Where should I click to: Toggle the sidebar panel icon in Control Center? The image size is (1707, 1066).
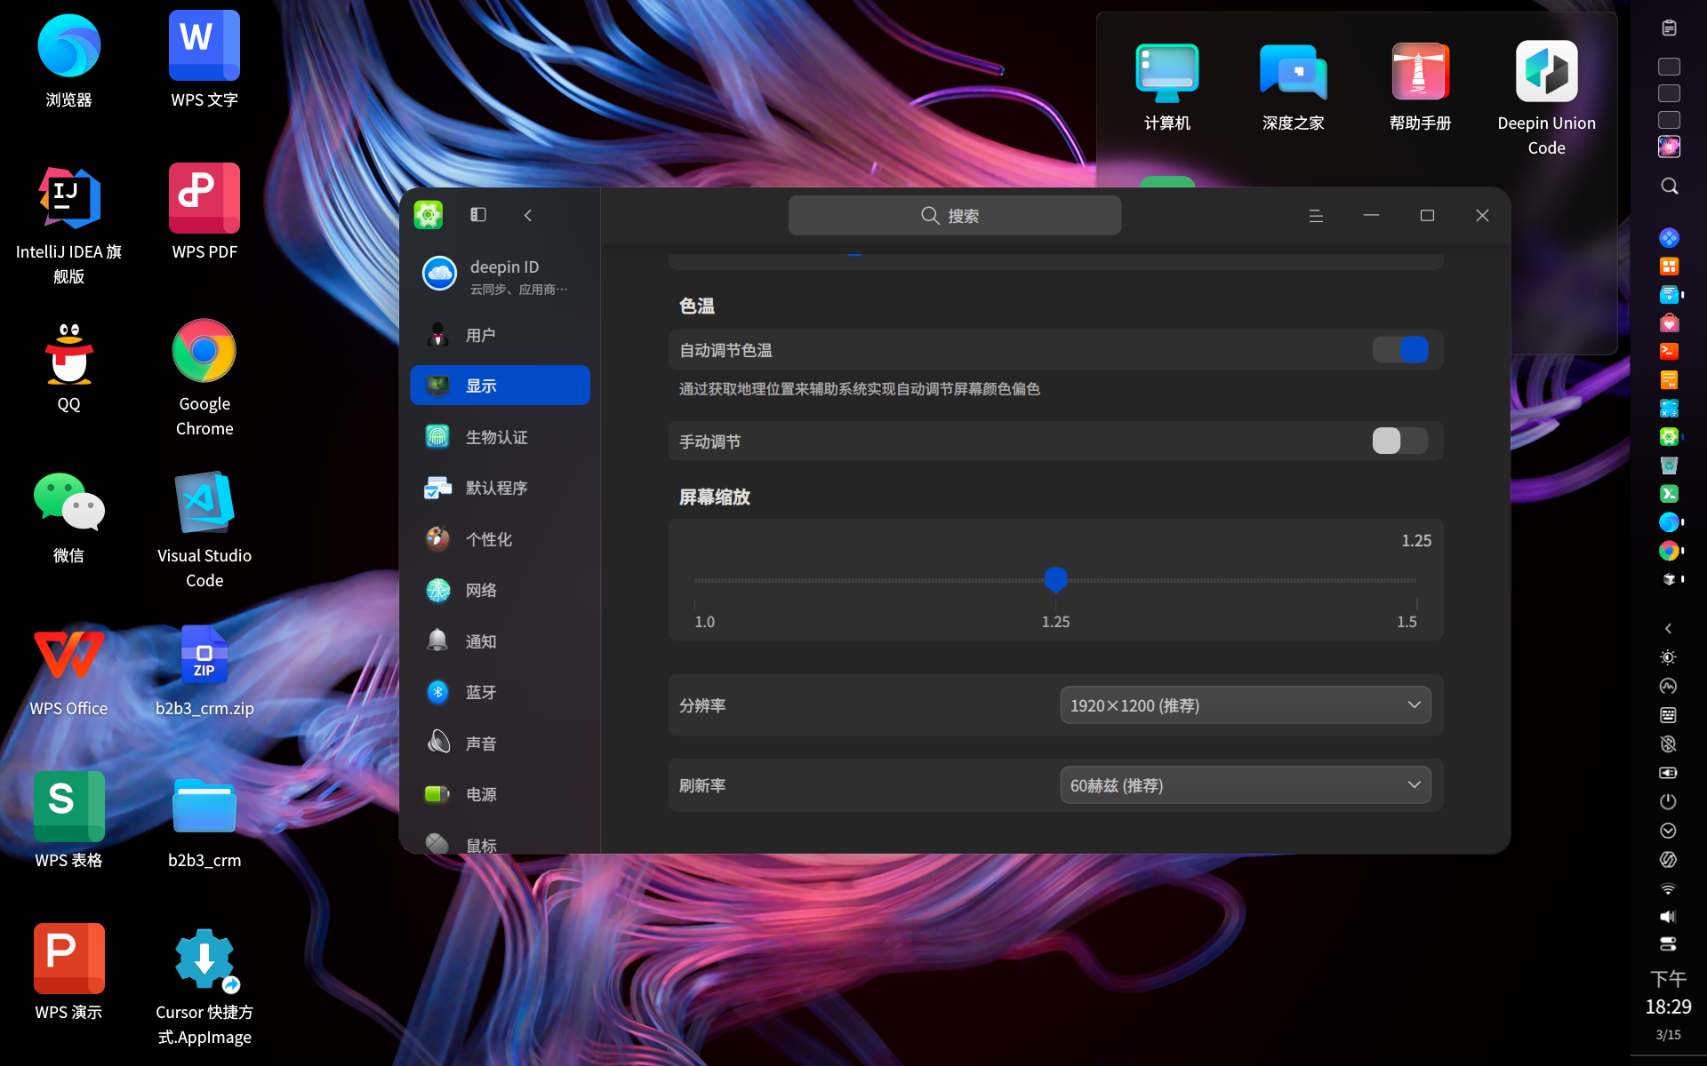478,215
